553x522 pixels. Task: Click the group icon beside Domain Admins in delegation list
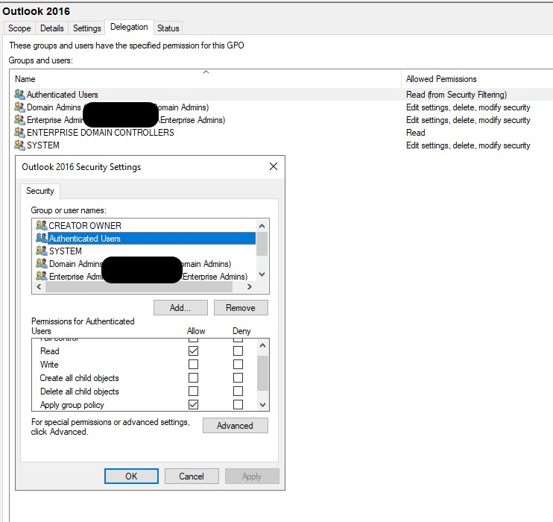point(19,107)
